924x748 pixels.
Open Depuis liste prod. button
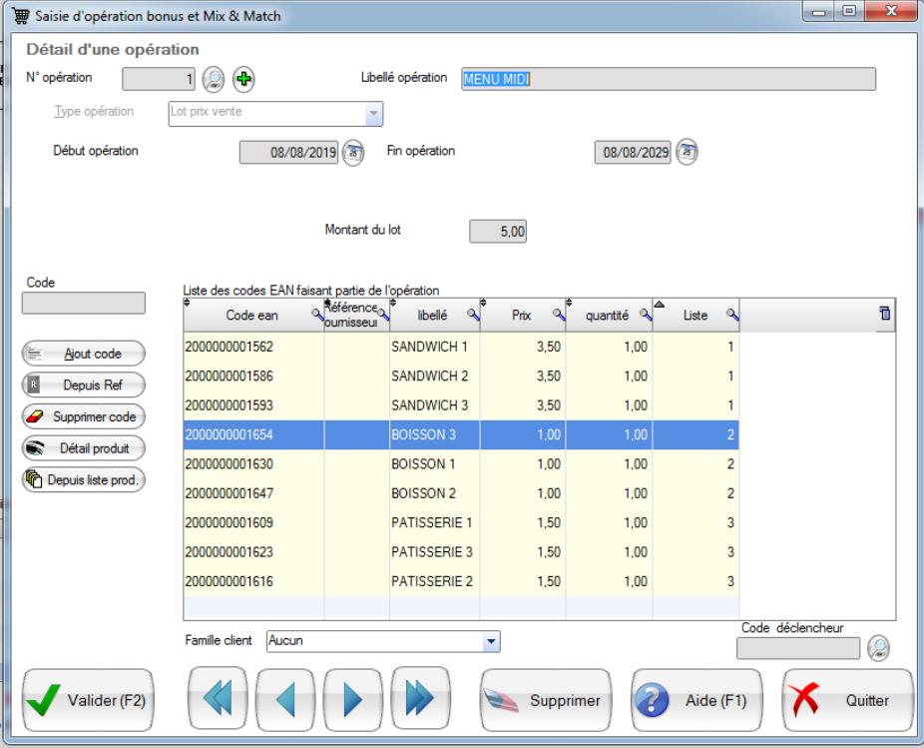pyautogui.click(x=84, y=480)
